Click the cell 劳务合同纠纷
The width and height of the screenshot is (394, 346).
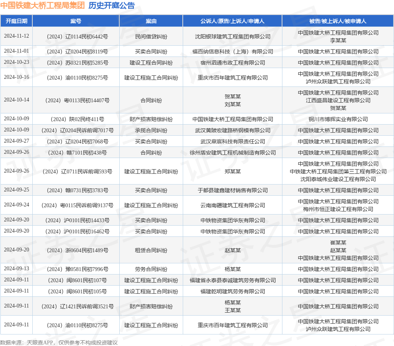tap(151, 269)
